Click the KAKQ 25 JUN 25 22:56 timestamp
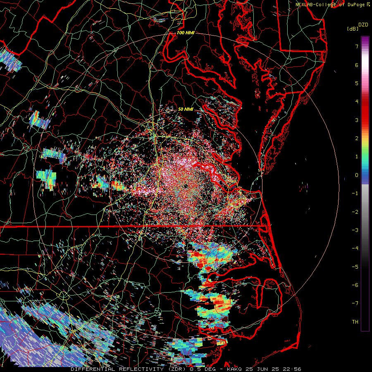This screenshot has height=372, width=372. 264,369
